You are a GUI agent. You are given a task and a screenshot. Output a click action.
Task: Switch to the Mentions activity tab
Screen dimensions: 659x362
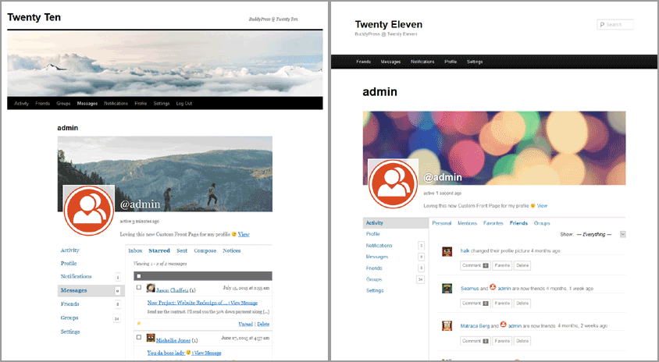tap(467, 223)
